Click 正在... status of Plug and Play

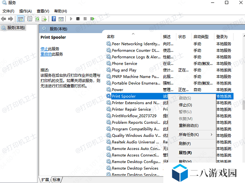pos(183,70)
